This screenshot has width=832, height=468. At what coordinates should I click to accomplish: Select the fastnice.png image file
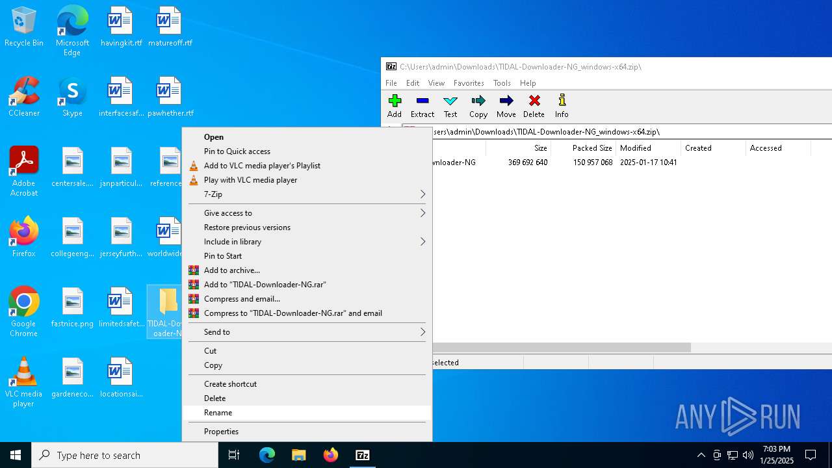[x=72, y=307]
